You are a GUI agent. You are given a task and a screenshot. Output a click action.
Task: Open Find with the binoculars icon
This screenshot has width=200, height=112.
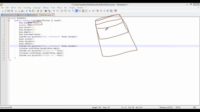pyautogui.click(x=46, y=11)
